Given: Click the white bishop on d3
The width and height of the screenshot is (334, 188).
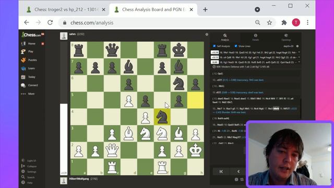Looking at the screenshot, I should 129,134.
